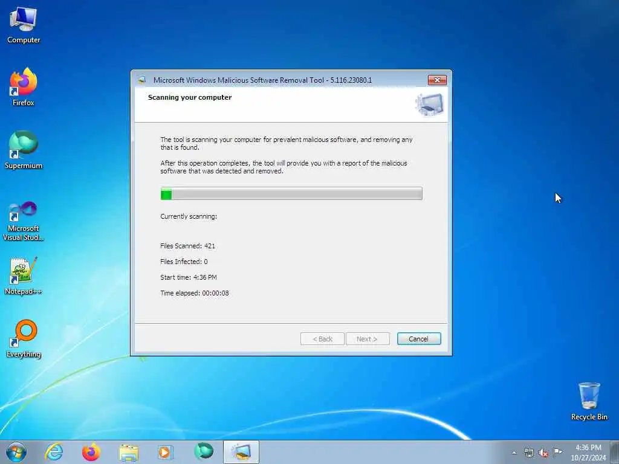Open the network status tray icon
619x464 pixels.
(529, 453)
